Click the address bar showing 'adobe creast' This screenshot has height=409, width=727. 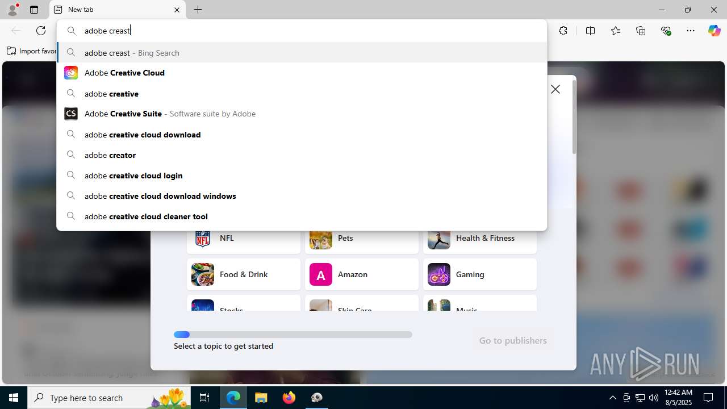pos(302,31)
